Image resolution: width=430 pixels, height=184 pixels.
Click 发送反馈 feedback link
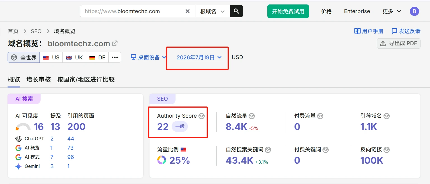tap(406, 31)
